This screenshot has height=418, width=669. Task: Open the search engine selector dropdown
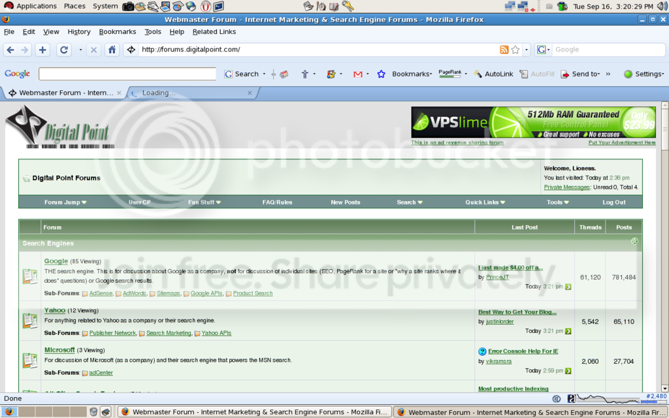543,50
